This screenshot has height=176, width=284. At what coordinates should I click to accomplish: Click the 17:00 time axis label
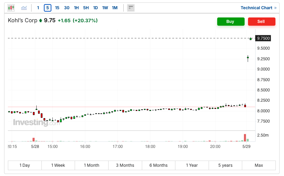[x=118, y=147]
